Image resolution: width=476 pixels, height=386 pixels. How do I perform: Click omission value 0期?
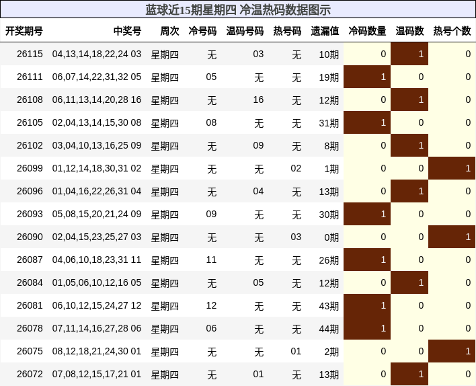[331, 237]
